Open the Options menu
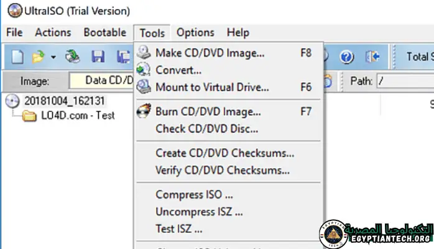The height and width of the screenshot is (249, 434). (x=195, y=32)
